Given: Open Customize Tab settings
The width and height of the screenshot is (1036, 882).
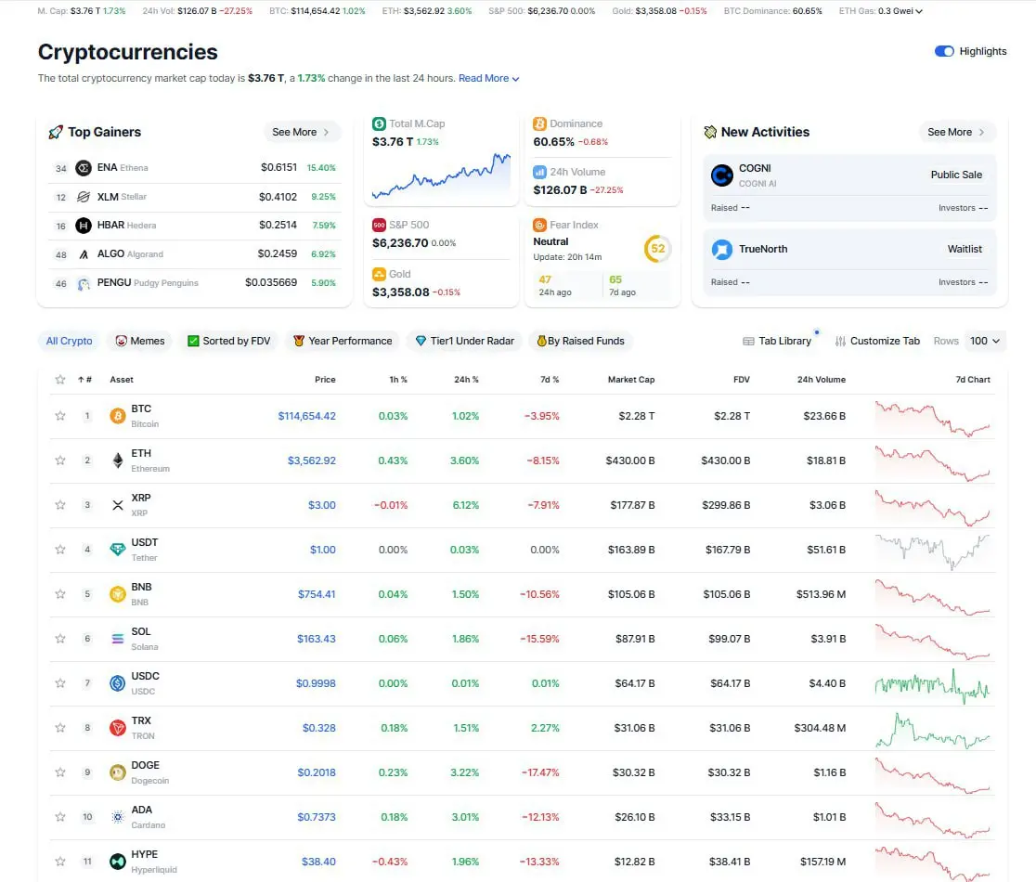Looking at the screenshot, I should pos(877,341).
